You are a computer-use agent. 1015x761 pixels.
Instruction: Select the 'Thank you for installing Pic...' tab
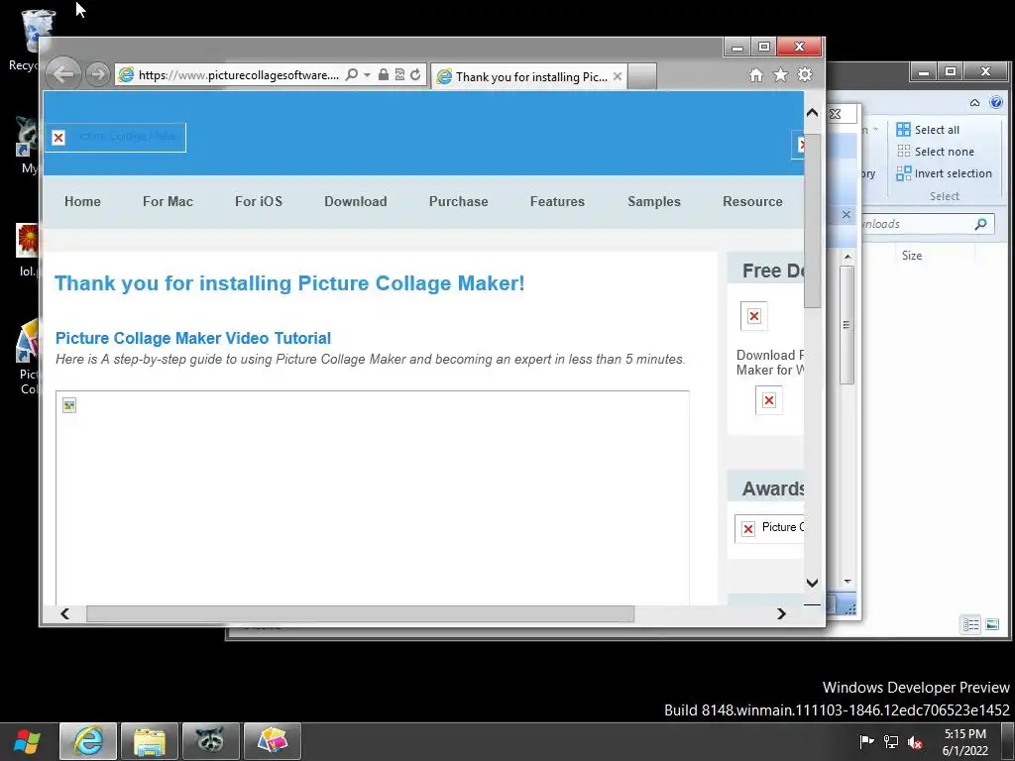(x=529, y=76)
